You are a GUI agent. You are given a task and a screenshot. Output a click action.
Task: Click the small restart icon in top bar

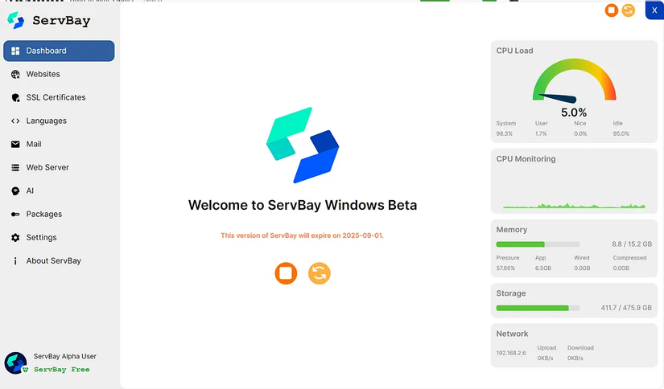(629, 10)
